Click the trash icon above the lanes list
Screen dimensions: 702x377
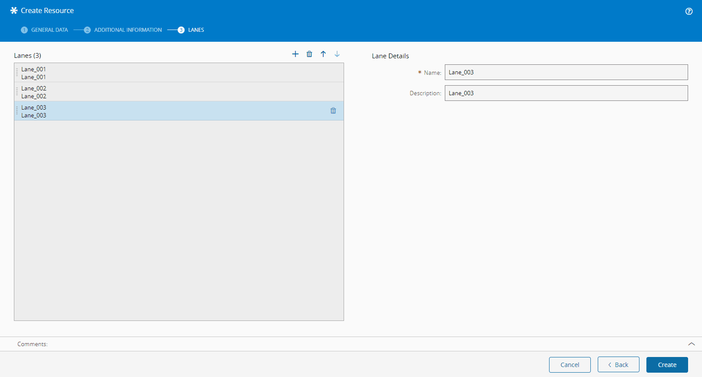coord(309,54)
